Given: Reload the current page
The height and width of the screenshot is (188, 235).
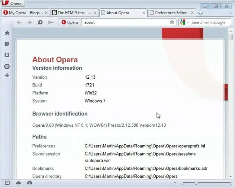Looking at the screenshot, I should point(40,22).
